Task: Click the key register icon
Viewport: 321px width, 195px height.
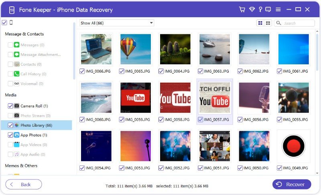Action: (x=260, y=9)
